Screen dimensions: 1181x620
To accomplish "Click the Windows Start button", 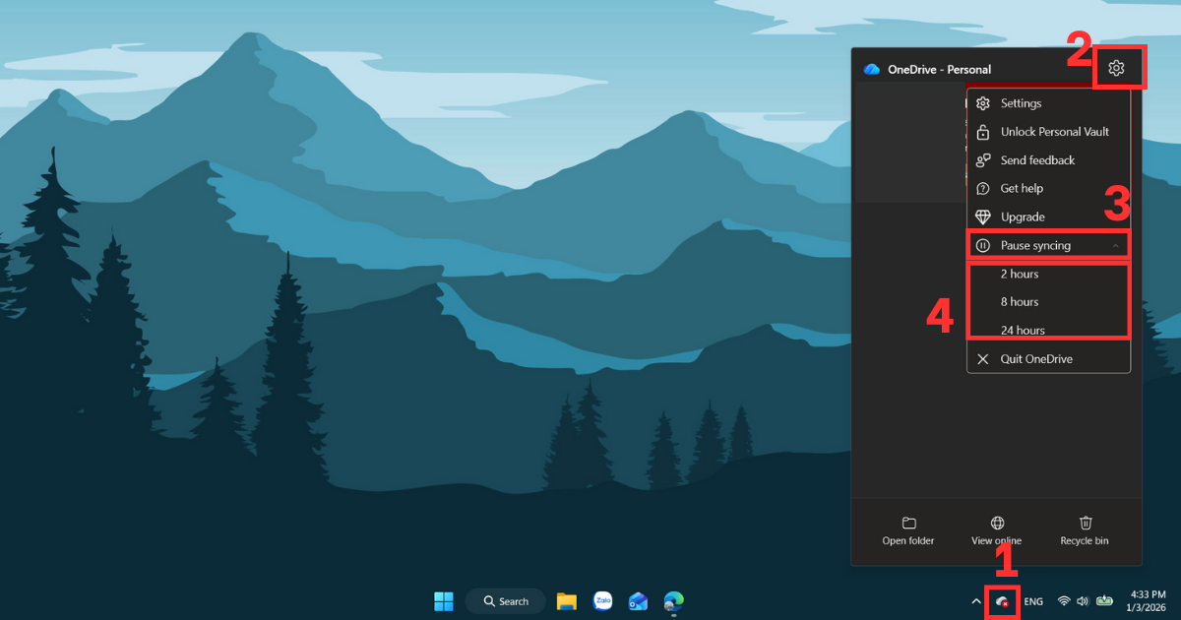I will coord(444,601).
